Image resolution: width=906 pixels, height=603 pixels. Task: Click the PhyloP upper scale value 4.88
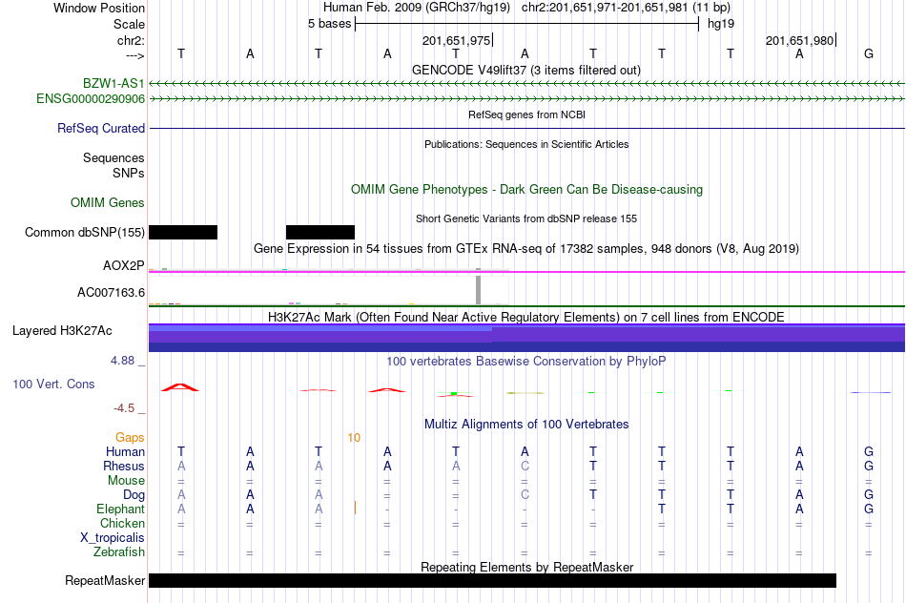coord(122,361)
